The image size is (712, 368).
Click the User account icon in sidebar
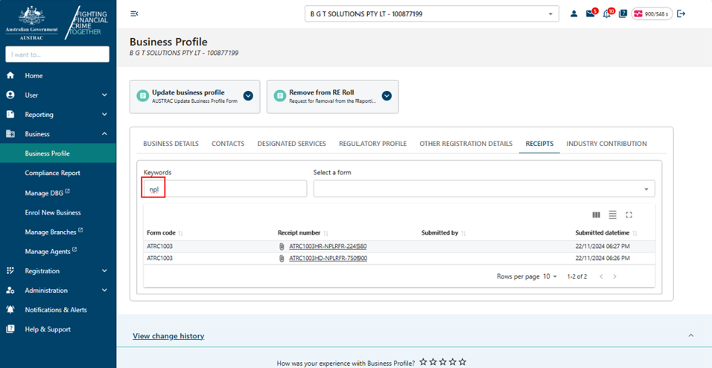point(10,95)
